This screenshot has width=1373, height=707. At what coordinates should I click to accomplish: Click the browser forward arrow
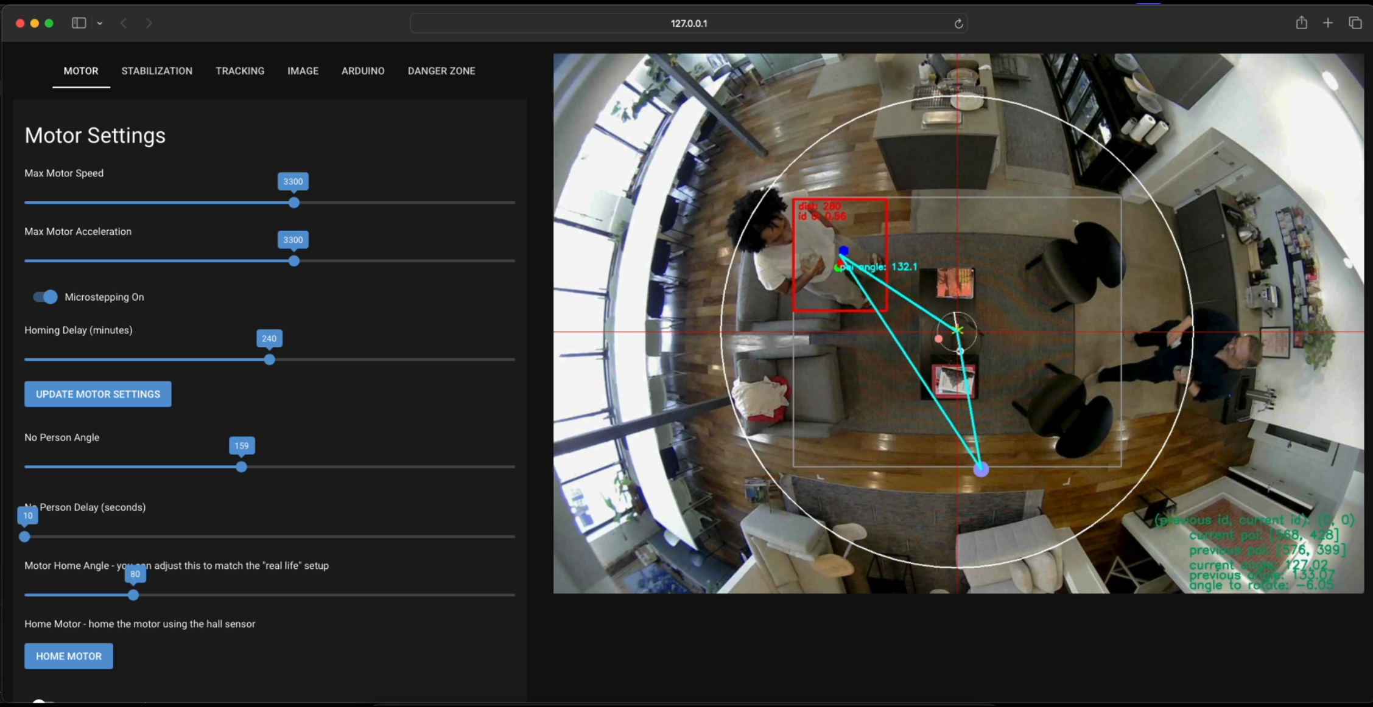click(x=149, y=23)
